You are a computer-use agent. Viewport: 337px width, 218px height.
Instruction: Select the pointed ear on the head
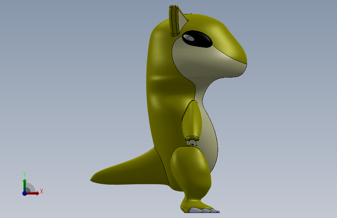(x=178, y=21)
